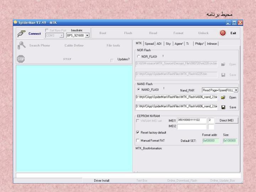Focus IMEI2 check digit field
The height and width of the screenshot is (192, 256).
tap(211, 127)
